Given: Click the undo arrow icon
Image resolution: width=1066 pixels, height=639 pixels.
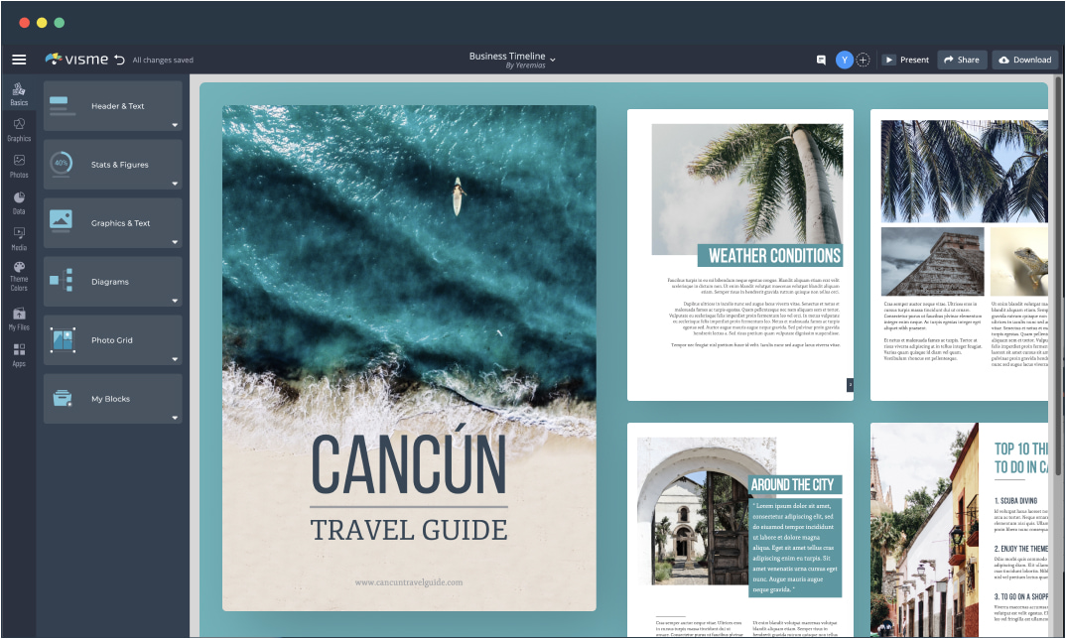Looking at the screenshot, I should [120, 60].
